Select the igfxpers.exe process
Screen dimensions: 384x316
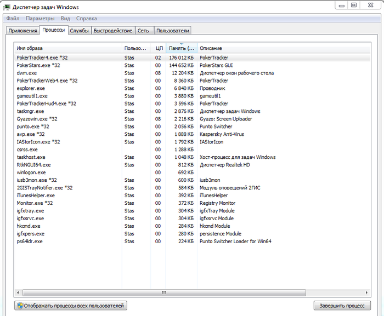tap(192, 233)
